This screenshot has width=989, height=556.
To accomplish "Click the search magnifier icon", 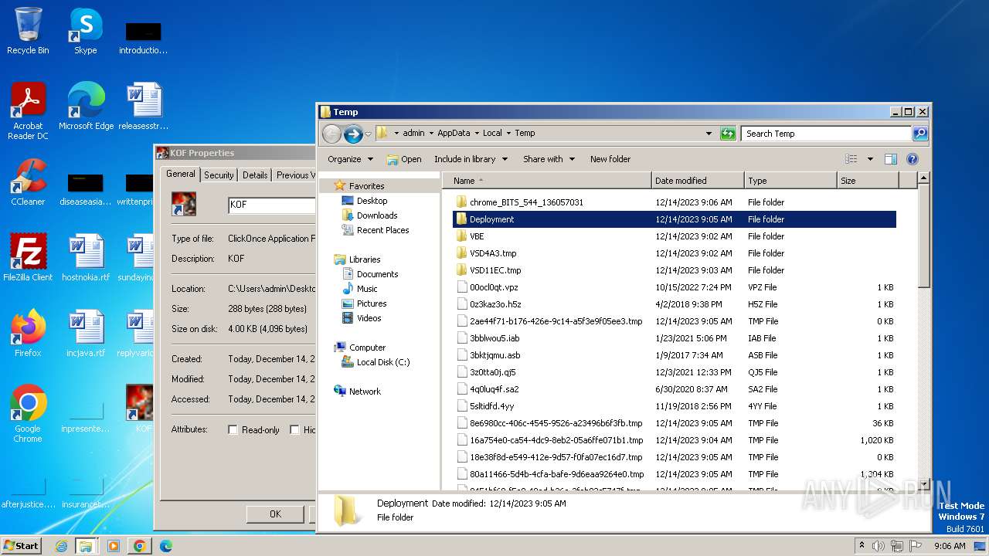I will [919, 134].
